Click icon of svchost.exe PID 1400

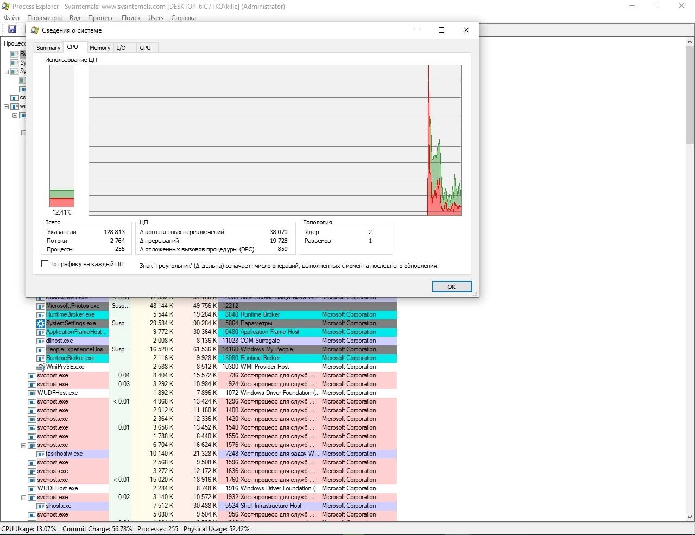(x=32, y=410)
